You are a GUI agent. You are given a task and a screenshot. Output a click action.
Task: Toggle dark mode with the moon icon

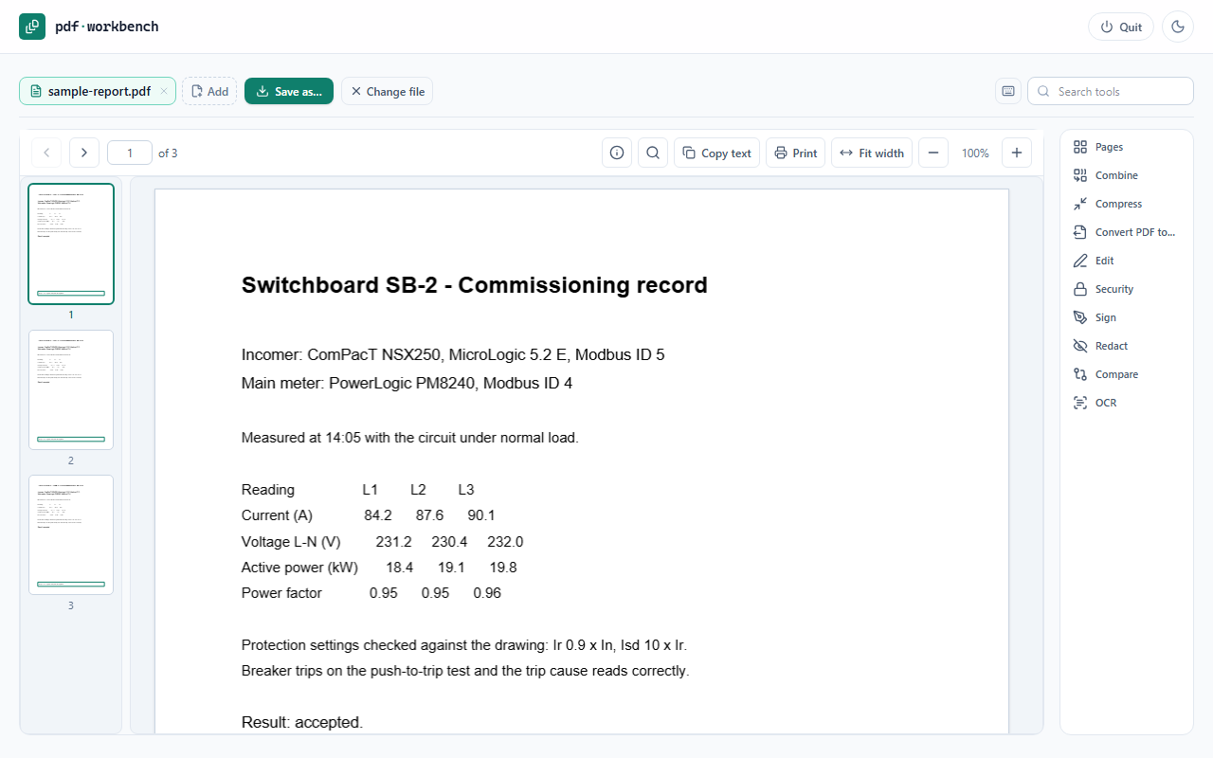point(1178,27)
